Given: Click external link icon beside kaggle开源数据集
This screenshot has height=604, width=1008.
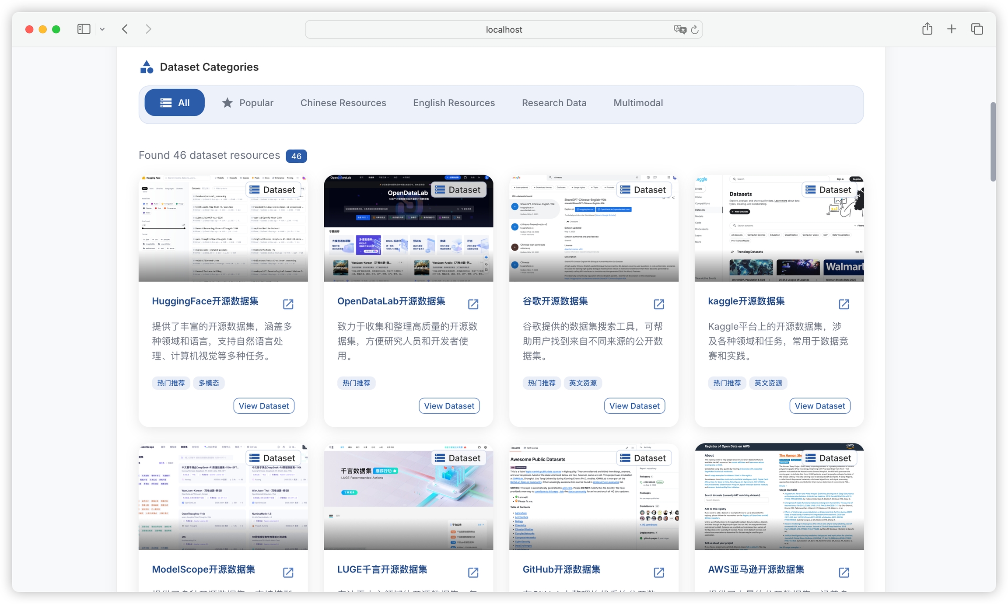Looking at the screenshot, I should click(x=844, y=304).
